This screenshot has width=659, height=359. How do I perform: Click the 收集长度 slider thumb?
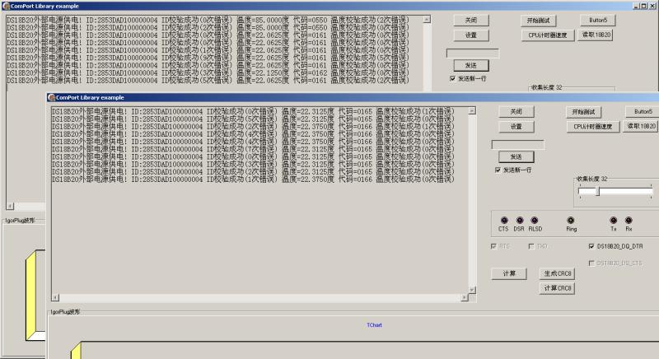coord(597,191)
